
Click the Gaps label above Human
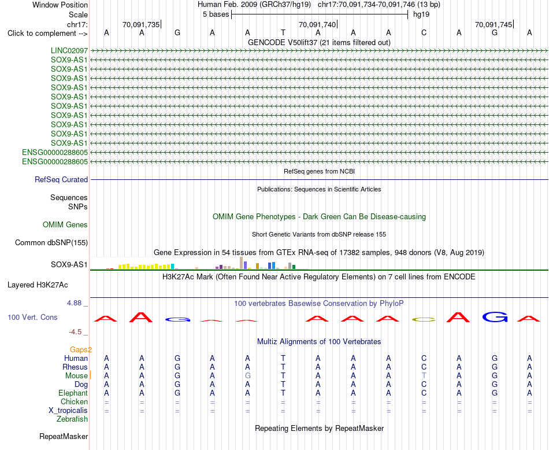(x=81, y=349)
